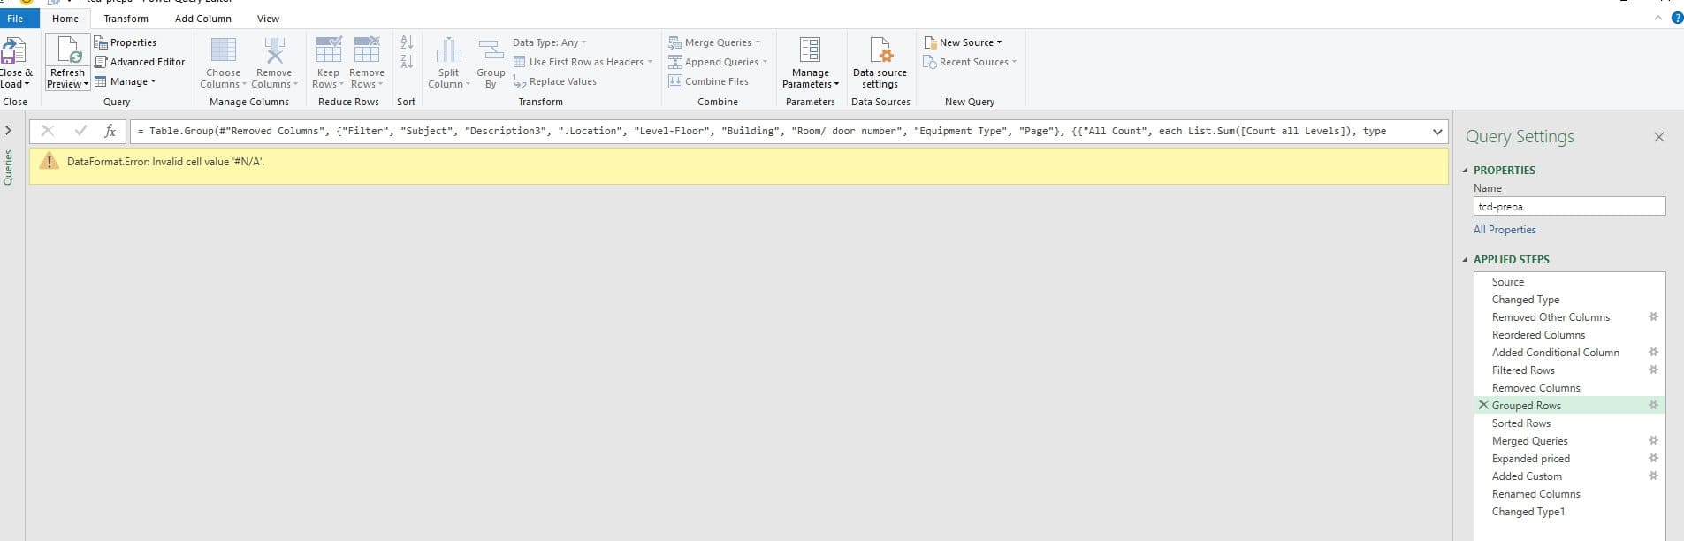
Task: Cancel formula edit with the X button
Action: tap(48, 131)
